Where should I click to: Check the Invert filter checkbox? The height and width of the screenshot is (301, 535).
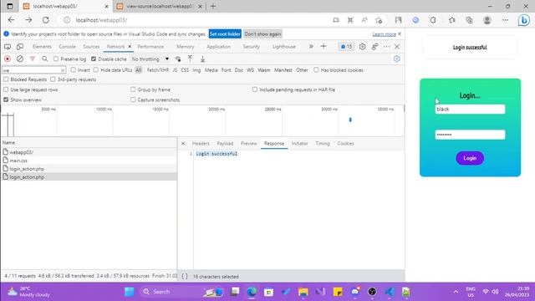(x=73, y=70)
